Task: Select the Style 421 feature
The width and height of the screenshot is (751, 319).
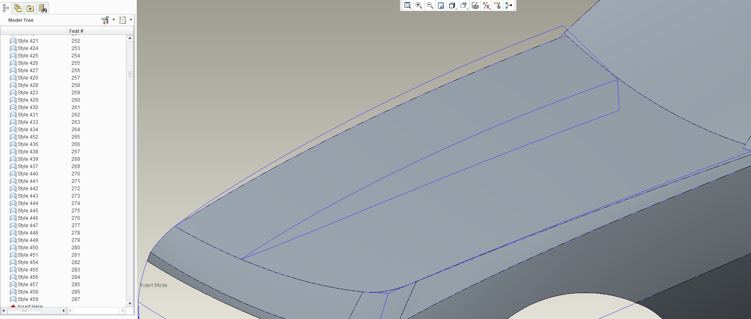Action: (28, 41)
